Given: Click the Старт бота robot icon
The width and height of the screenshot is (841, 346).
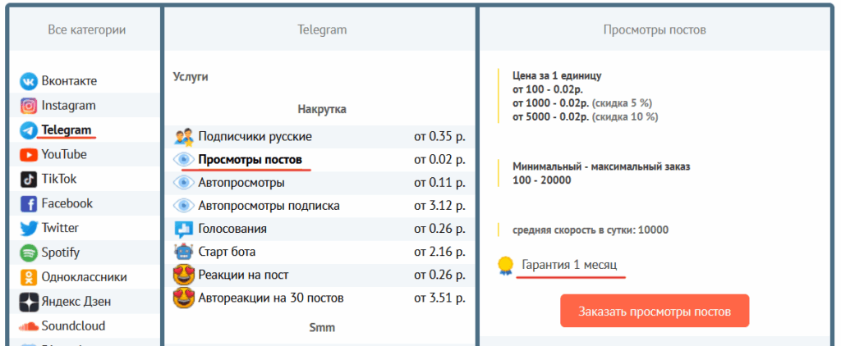Looking at the screenshot, I should (183, 252).
